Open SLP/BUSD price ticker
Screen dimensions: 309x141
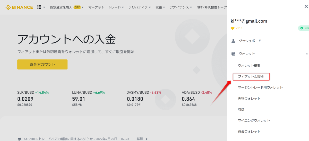click(33, 98)
